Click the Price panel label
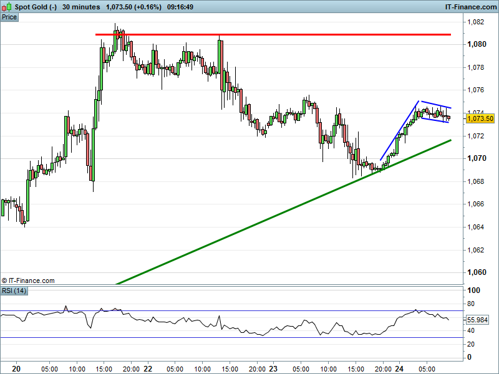This screenshot has height=374, width=499. click(x=9, y=17)
